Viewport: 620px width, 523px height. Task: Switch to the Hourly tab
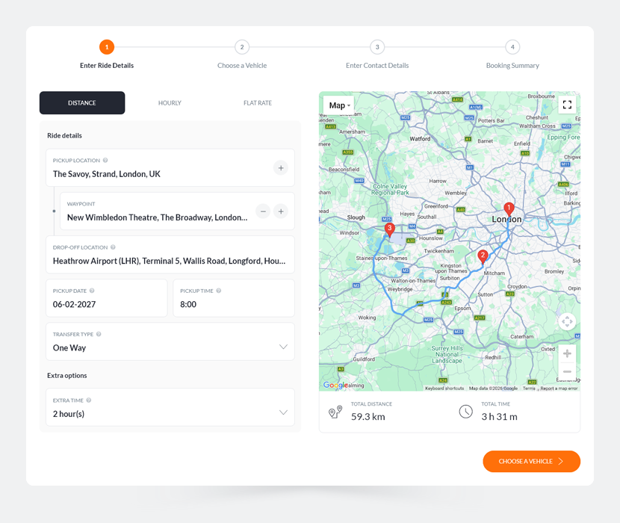pyautogui.click(x=170, y=103)
